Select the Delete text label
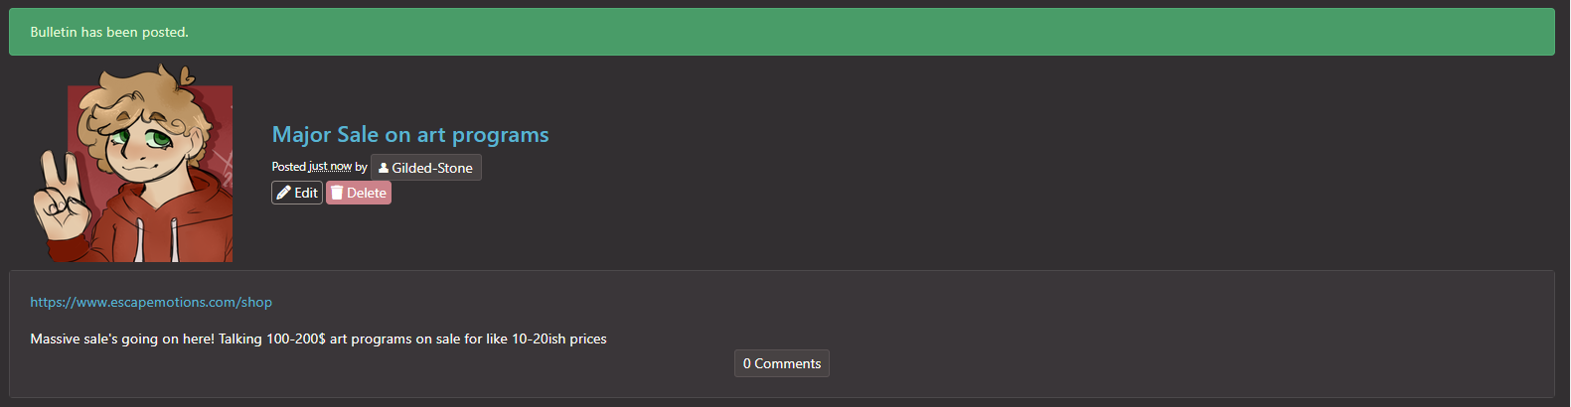Viewport: 1571px width, 407px height. point(367,193)
